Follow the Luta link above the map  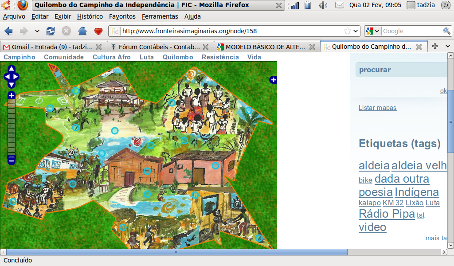(147, 57)
